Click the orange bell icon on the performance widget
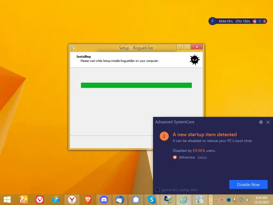 point(264,21)
